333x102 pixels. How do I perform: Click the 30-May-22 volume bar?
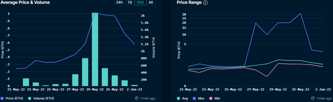point(105,77)
